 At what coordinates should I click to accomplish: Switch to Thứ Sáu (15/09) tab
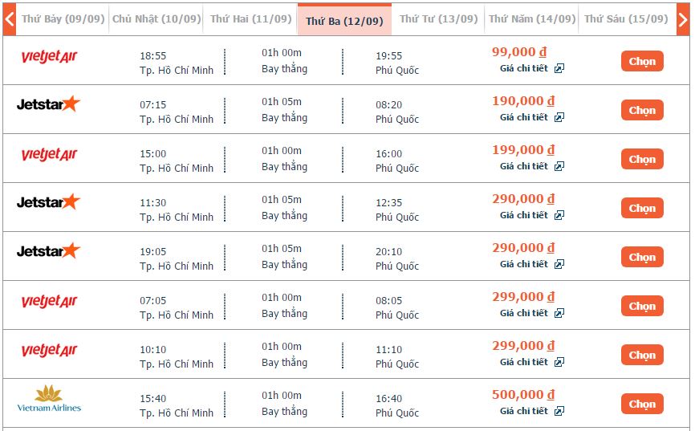(626, 19)
